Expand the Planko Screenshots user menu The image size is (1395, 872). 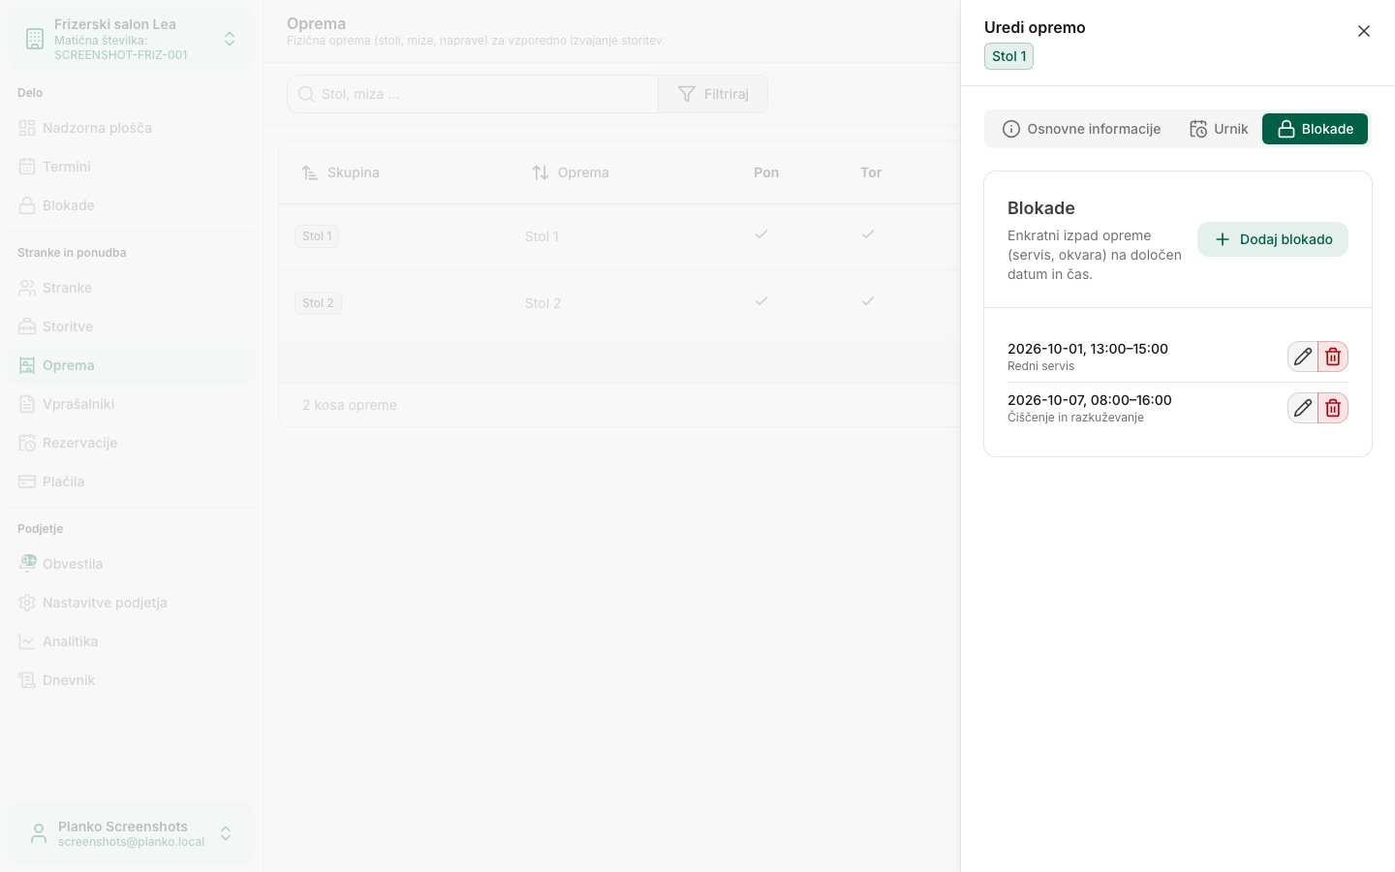tap(132, 833)
